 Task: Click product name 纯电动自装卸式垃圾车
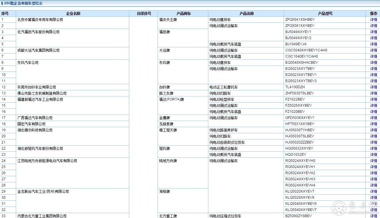(227, 143)
